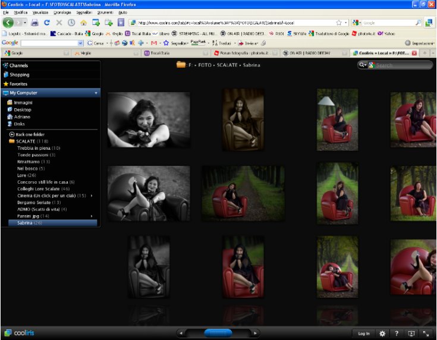Go back one folder in sidebar
437x340 pixels.
click(x=30, y=134)
